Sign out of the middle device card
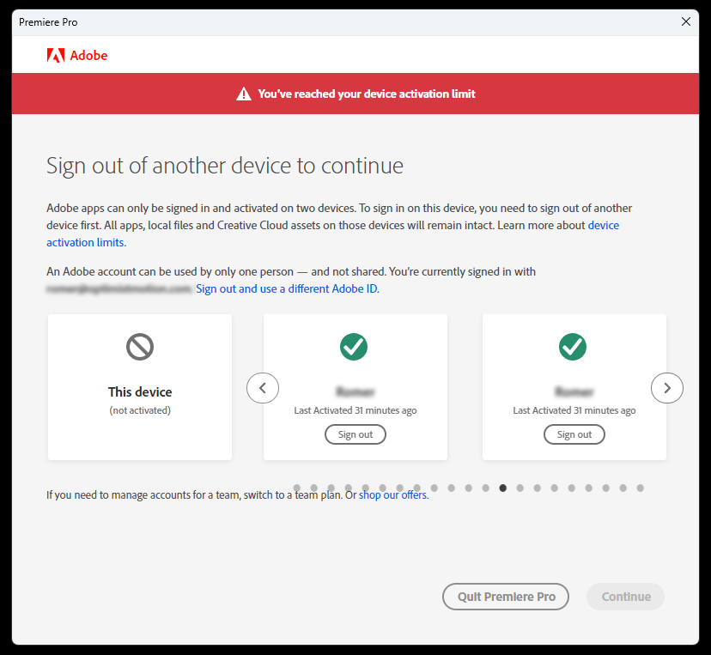 355,434
